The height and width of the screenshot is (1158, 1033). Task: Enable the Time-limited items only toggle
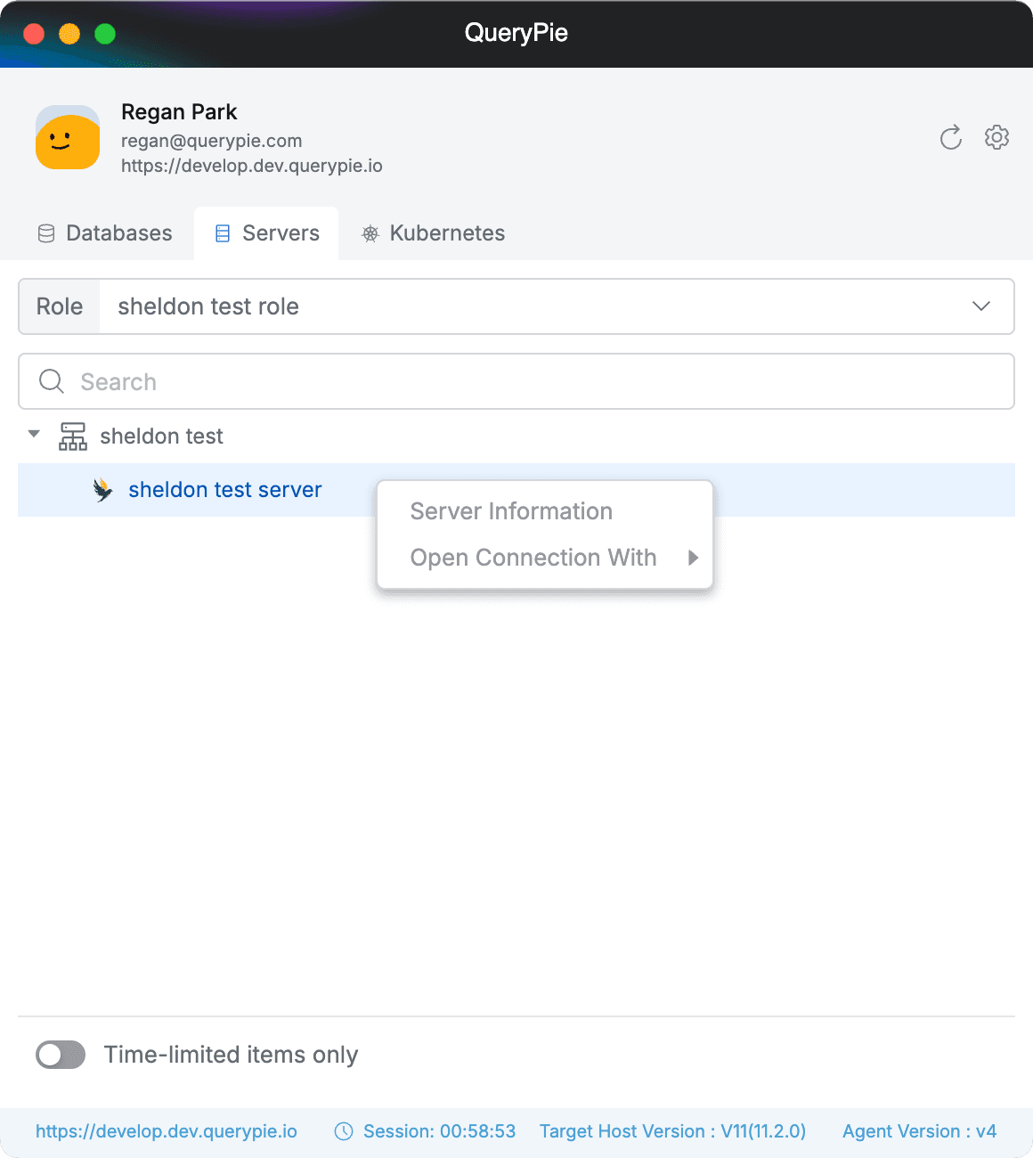[x=61, y=1055]
